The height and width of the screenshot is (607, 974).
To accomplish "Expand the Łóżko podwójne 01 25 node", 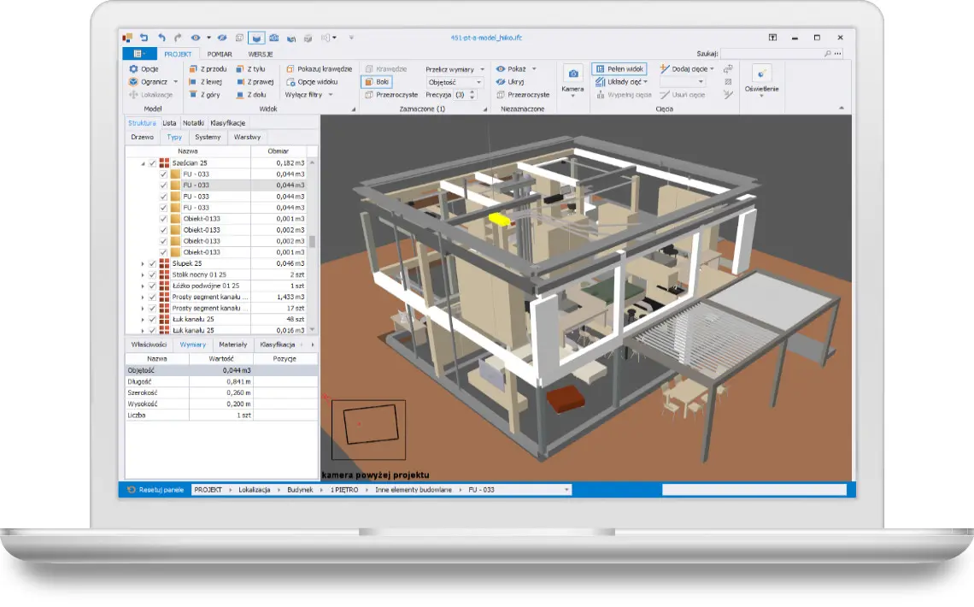I will [143, 286].
